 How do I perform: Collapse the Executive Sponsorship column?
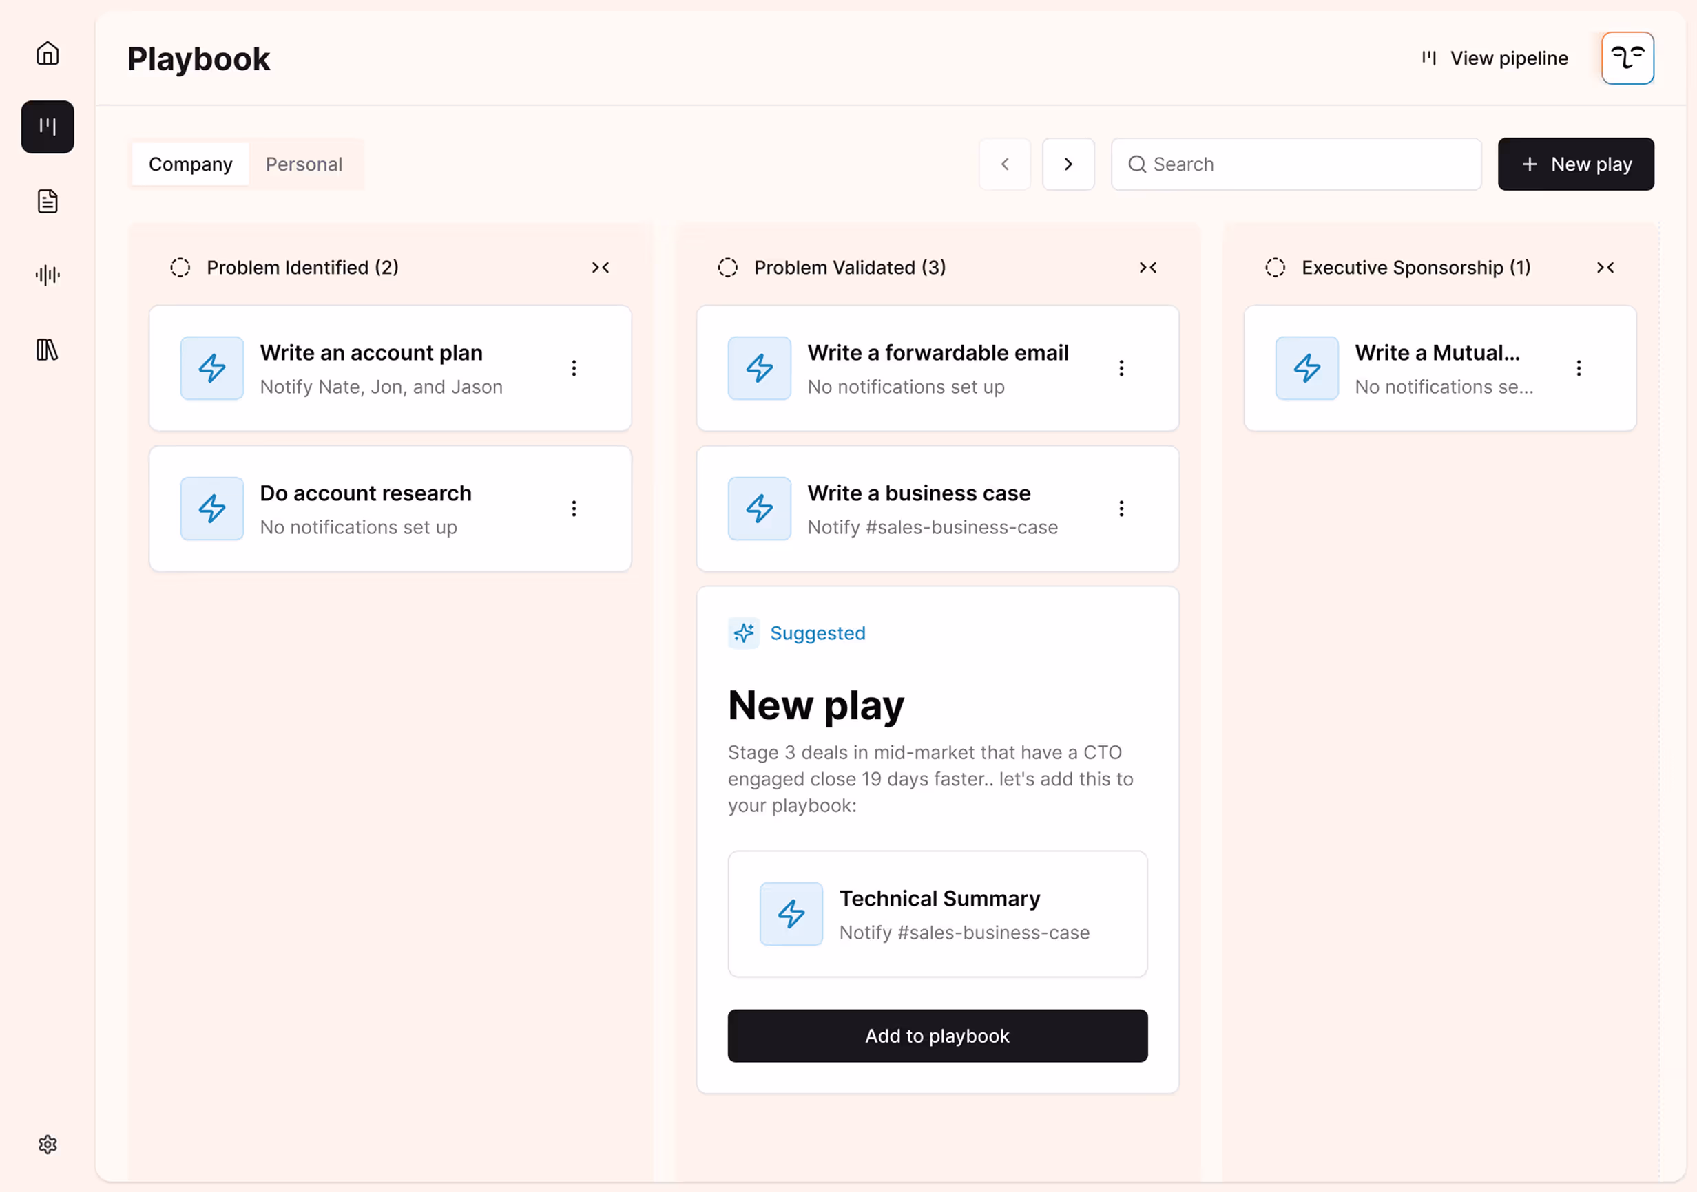click(1605, 267)
